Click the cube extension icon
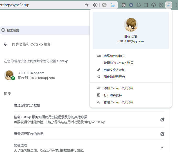 161,5
